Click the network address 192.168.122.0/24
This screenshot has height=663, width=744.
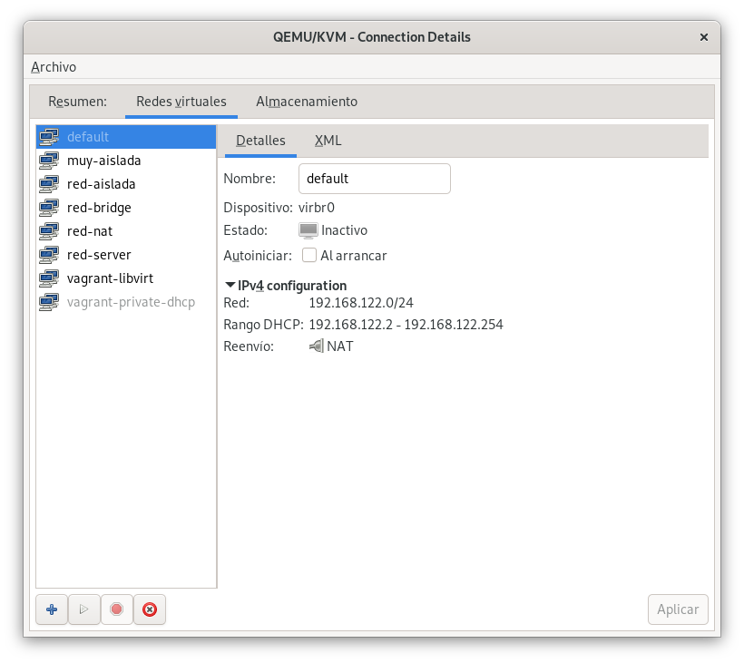[x=361, y=303]
